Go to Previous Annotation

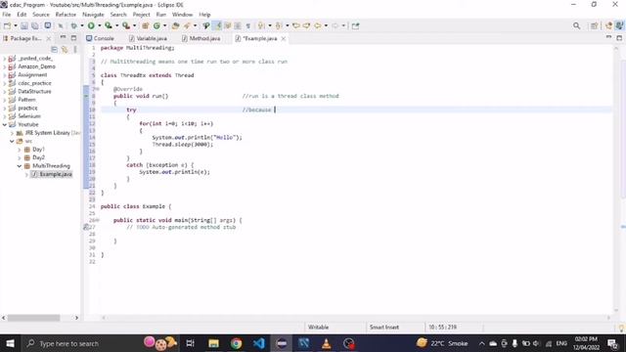pyautogui.click(x=279, y=26)
